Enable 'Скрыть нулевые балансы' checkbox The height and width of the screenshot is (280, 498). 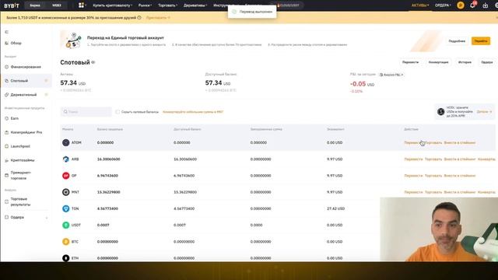click(117, 112)
